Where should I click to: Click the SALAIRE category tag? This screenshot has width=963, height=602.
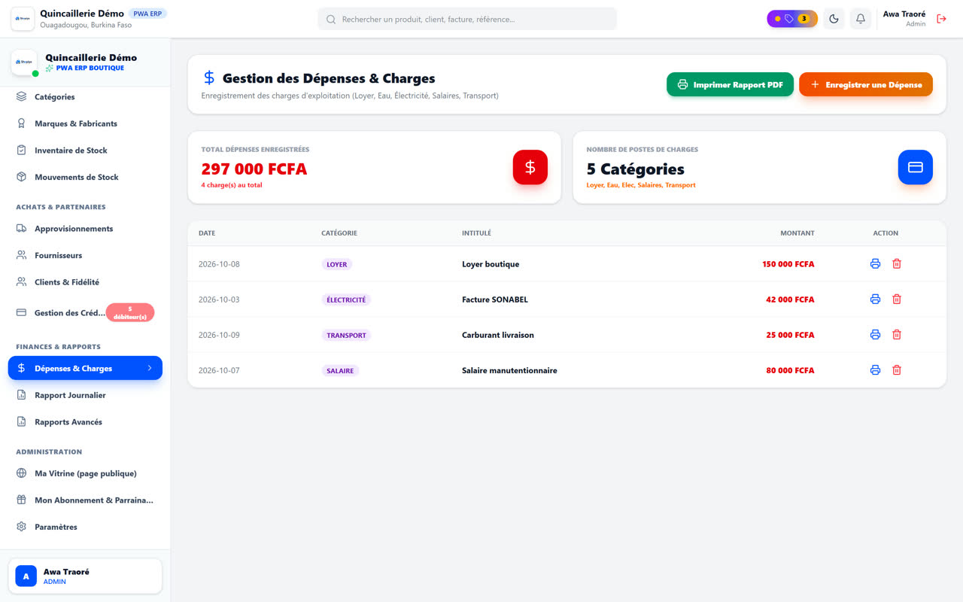[340, 371]
